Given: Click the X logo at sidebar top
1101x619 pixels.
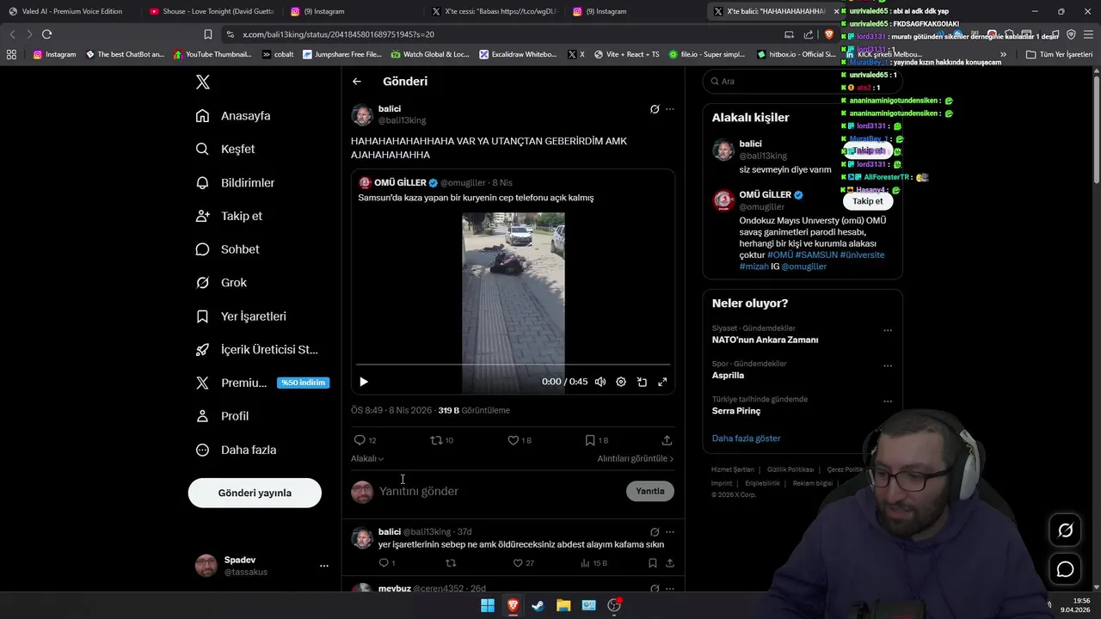Looking at the screenshot, I should coord(203,82).
